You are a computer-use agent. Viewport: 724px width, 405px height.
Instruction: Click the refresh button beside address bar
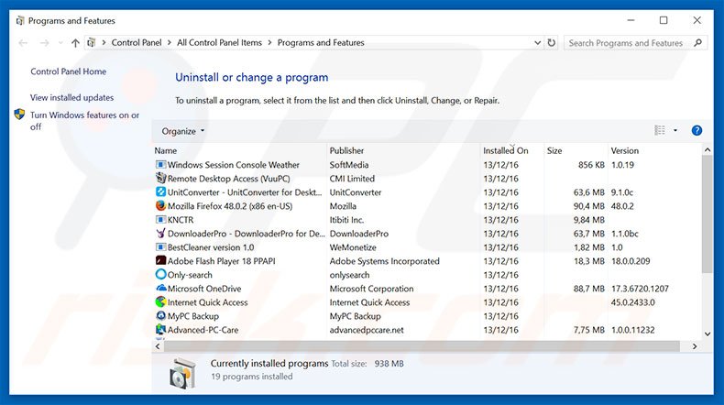pyautogui.click(x=552, y=42)
